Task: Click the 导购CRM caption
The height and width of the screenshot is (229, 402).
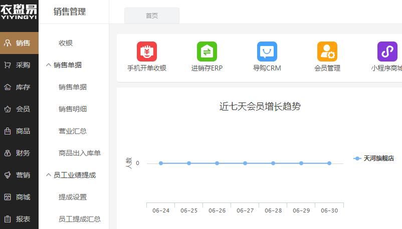Action: (x=267, y=68)
